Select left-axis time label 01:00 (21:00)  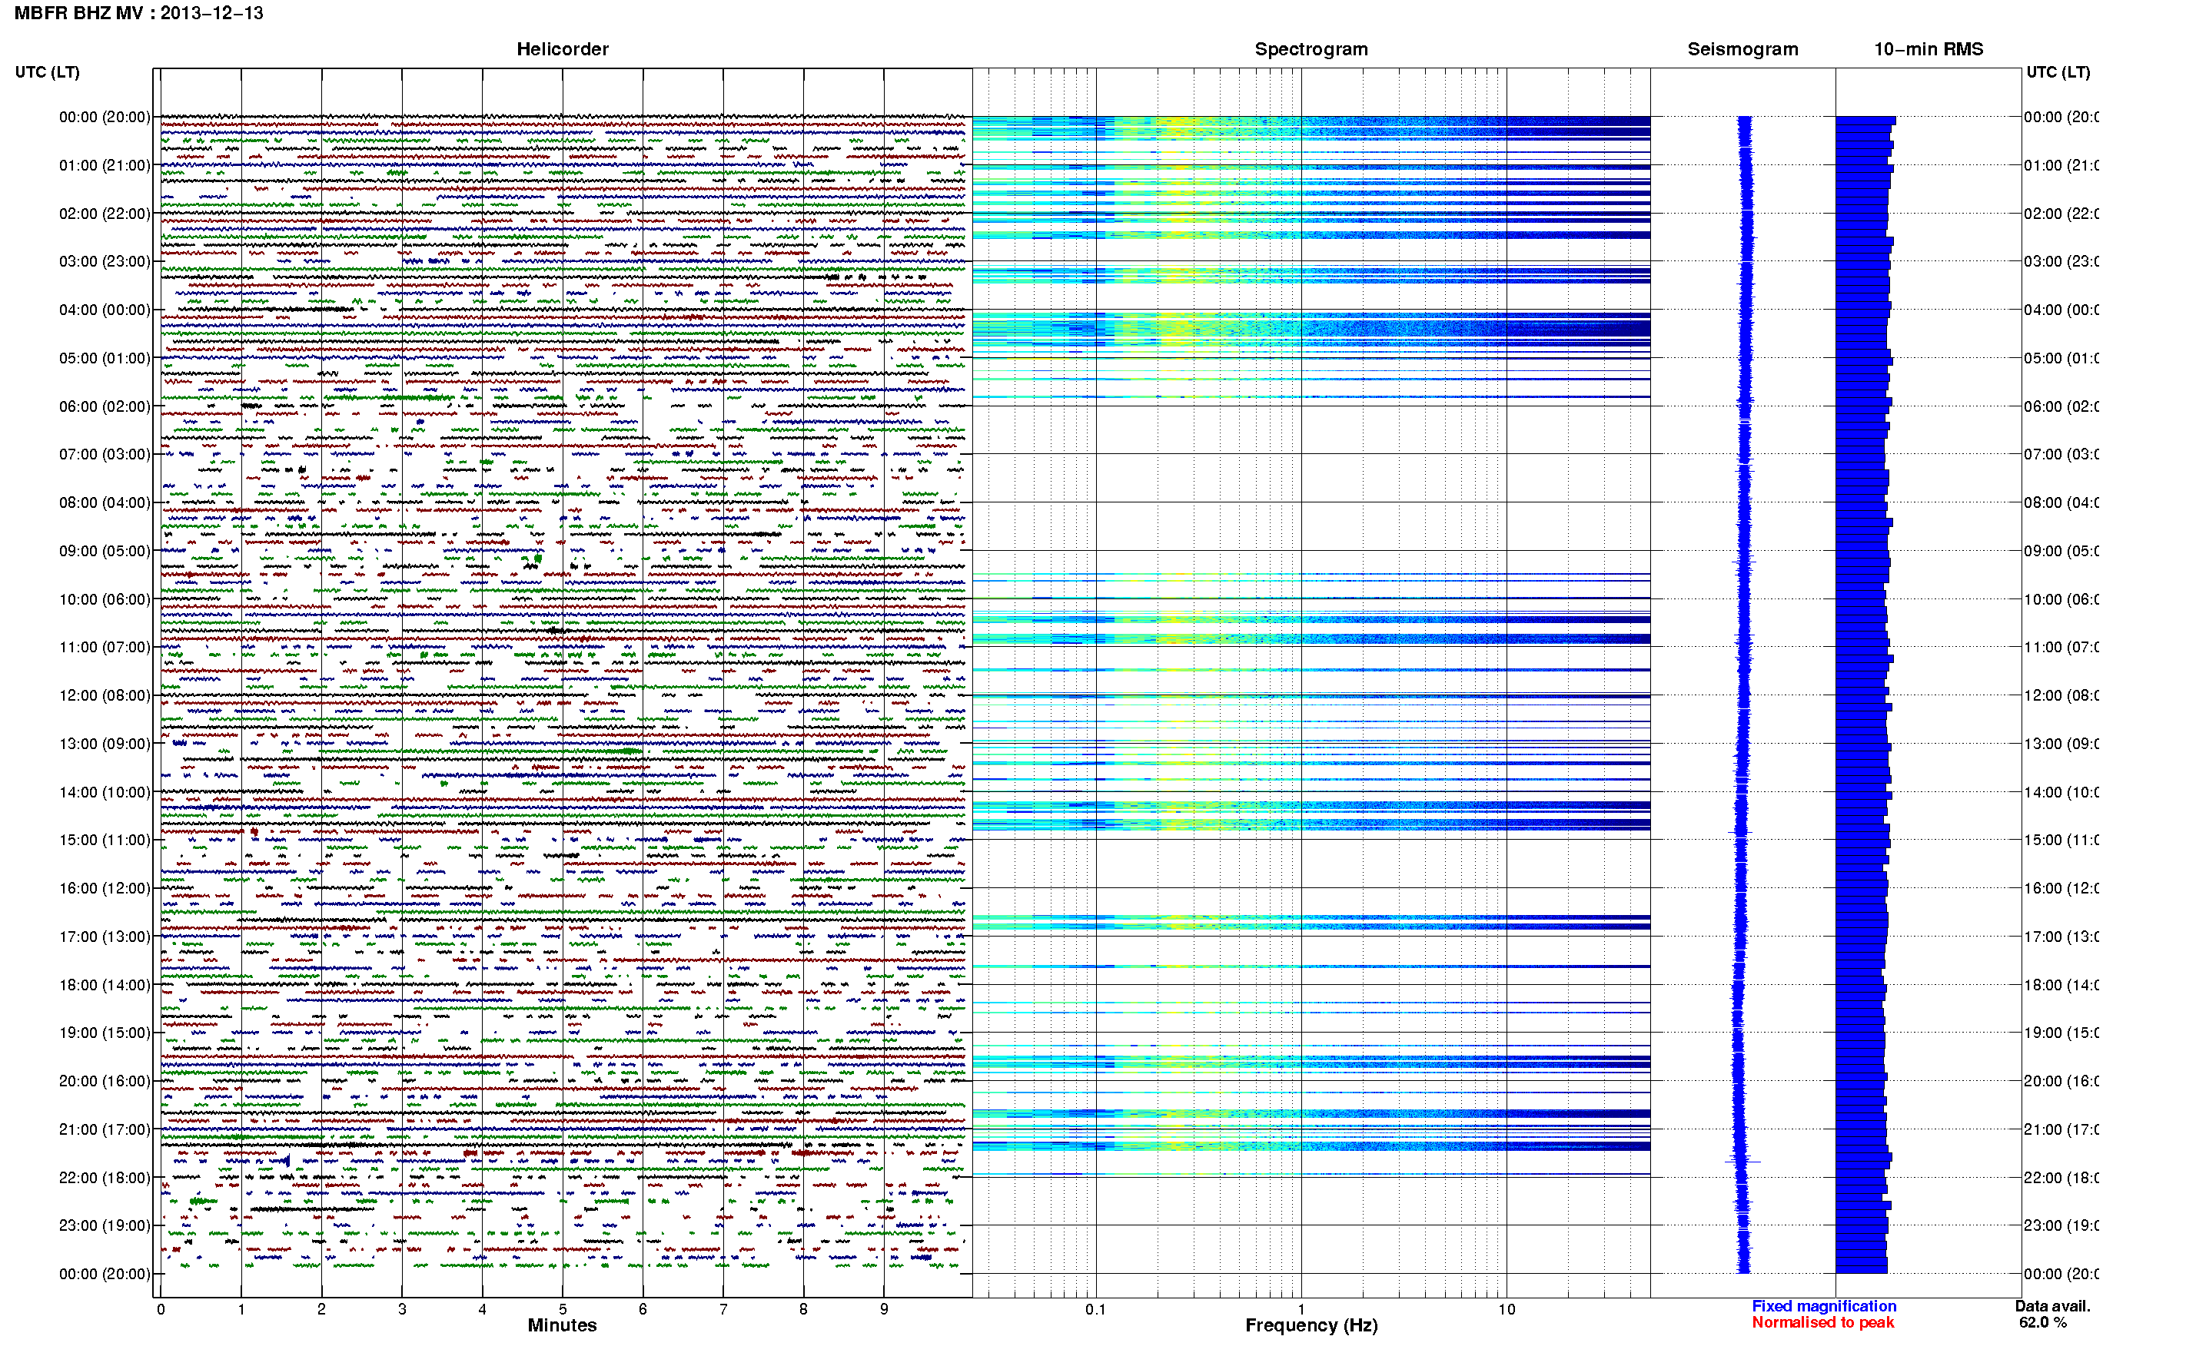click(105, 165)
